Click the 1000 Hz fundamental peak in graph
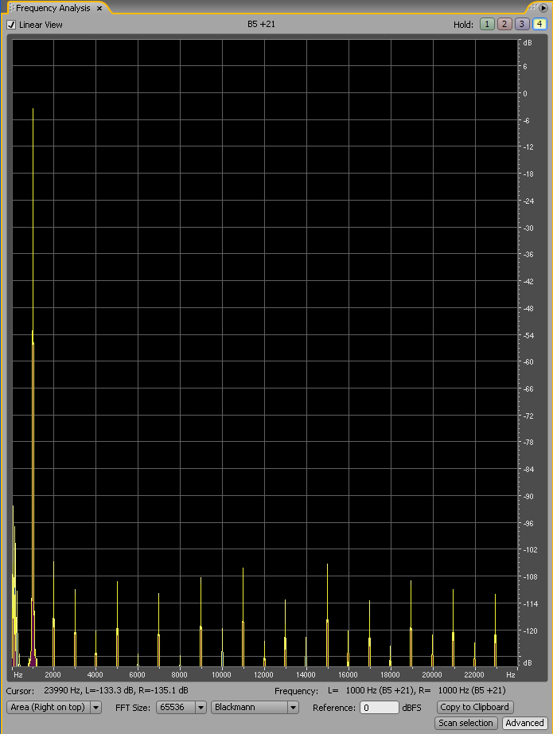The image size is (553, 734). [x=33, y=109]
